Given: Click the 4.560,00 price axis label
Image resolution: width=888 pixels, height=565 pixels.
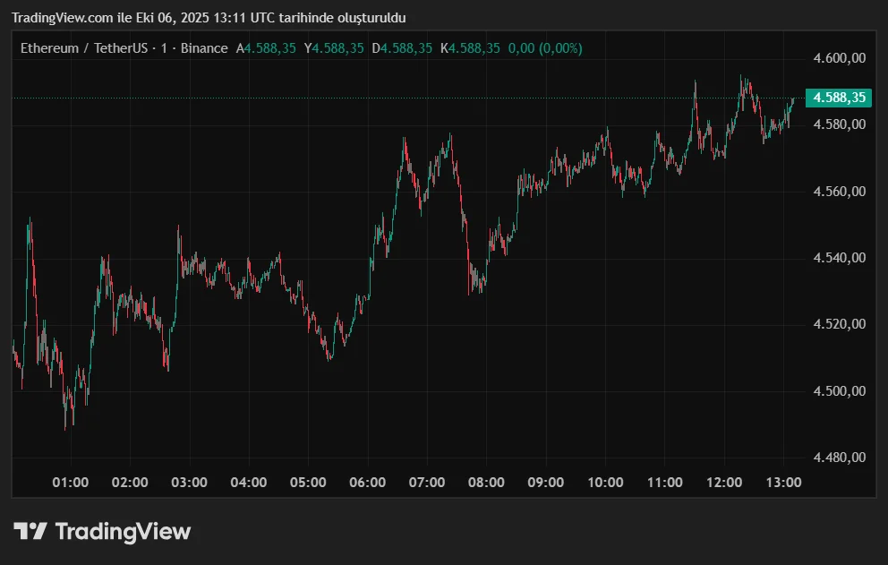Looking at the screenshot, I should [x=839, y=192].
